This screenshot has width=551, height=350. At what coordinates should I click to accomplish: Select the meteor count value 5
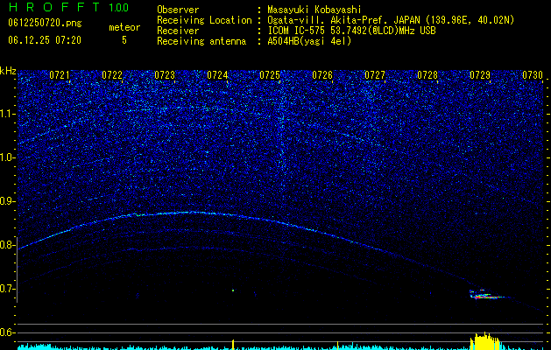coord(124,40)
